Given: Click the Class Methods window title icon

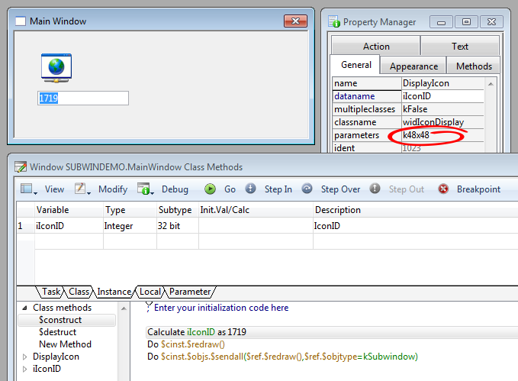Looking at the screenshot, I should [x=20, y=166].
